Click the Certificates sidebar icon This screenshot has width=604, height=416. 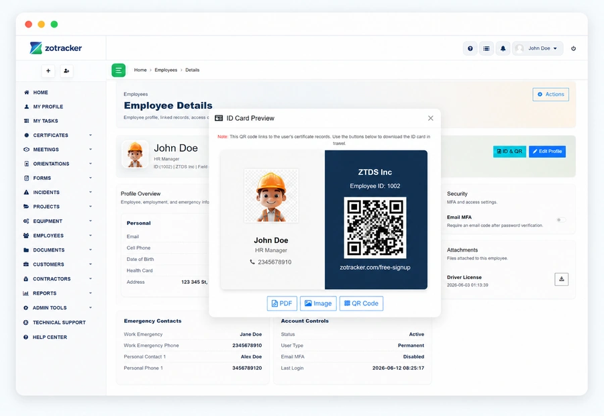(26, 136)
